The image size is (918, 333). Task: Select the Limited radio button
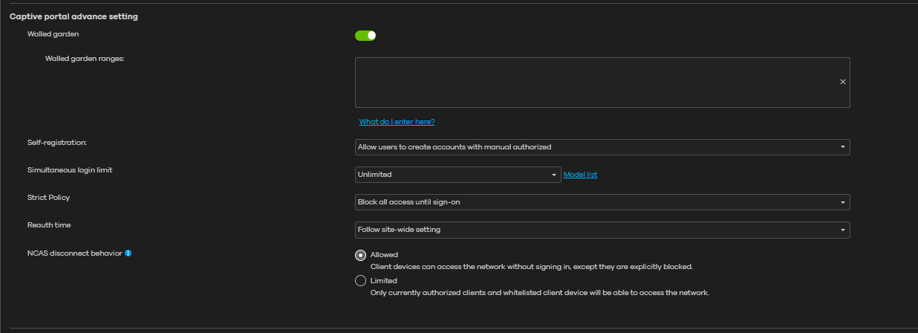point(360,281)
